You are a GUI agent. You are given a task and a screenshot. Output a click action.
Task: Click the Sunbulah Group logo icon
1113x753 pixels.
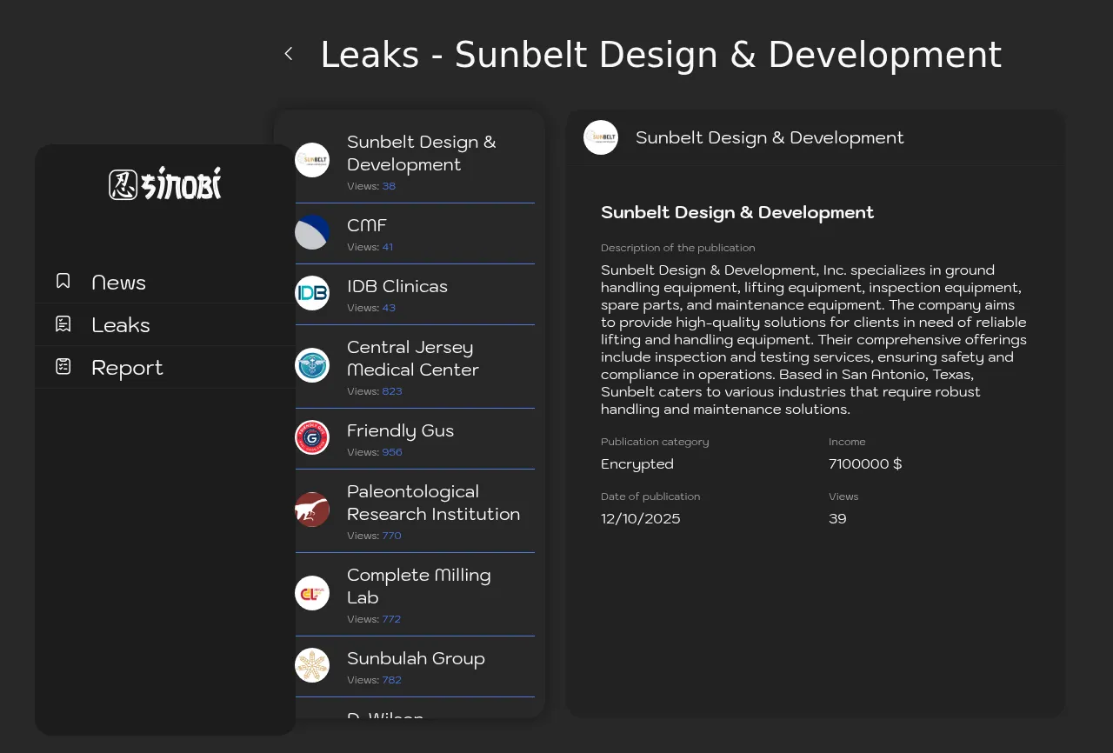click(x=312, y=665)
